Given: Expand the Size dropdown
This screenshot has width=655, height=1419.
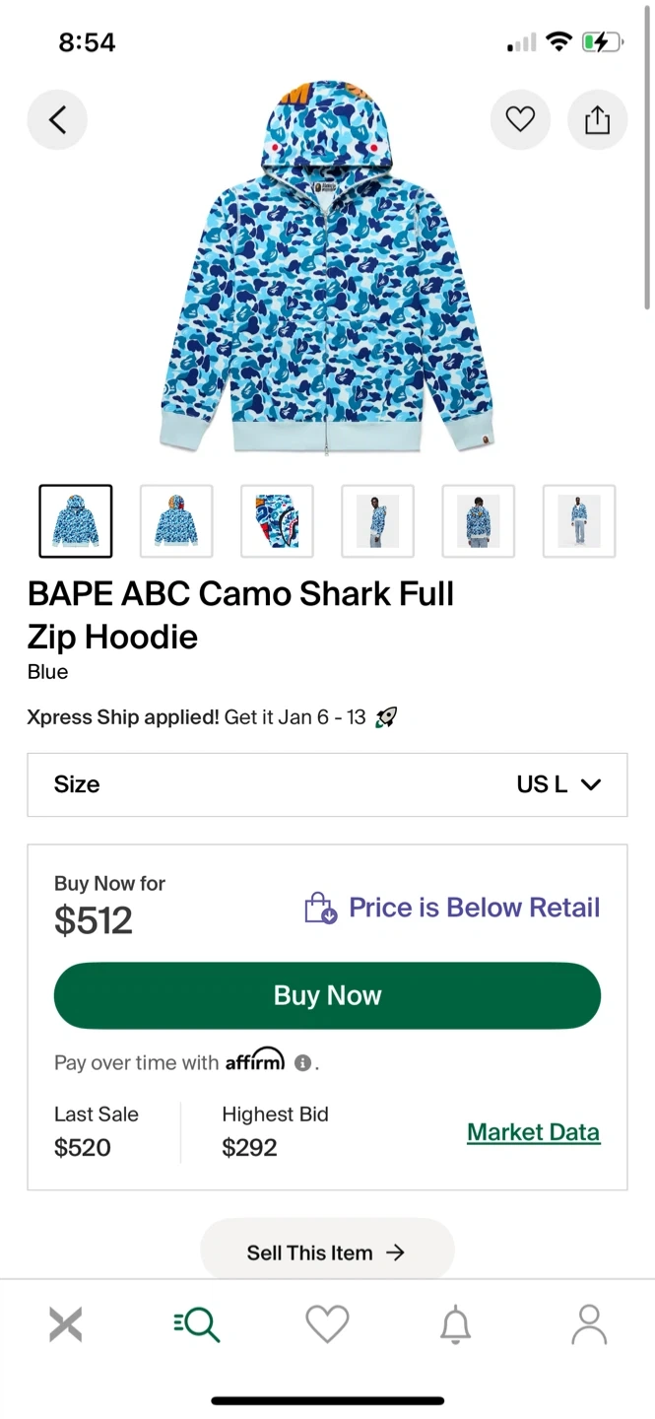Looking at the screenshot, I should [x=327, y=784].
